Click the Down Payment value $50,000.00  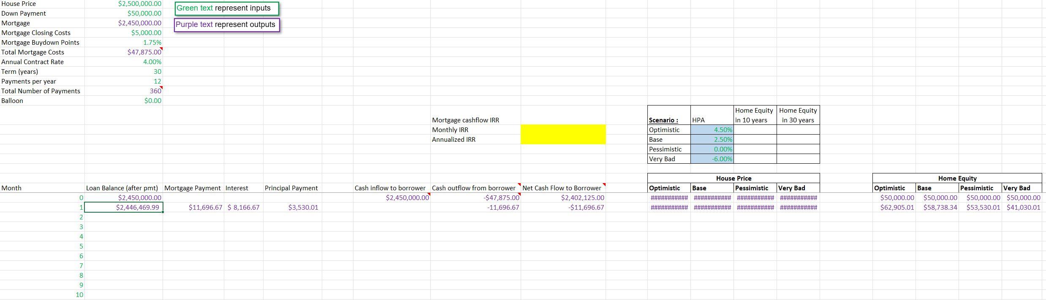click(x=144, y=14)
